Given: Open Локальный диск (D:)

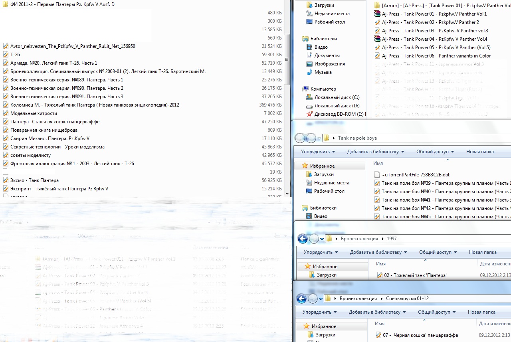Looking at the screenshot, I should 337,106.
